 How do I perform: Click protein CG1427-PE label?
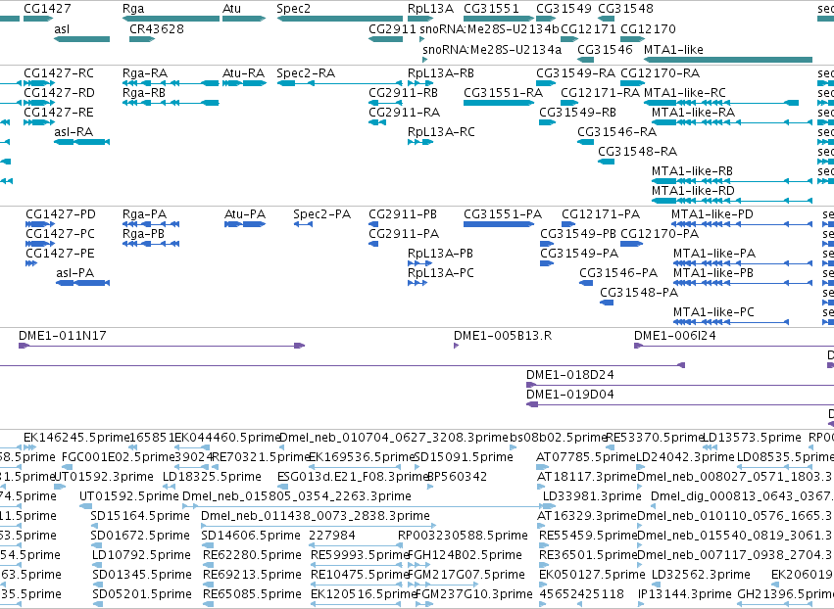(x=60, y=254)
